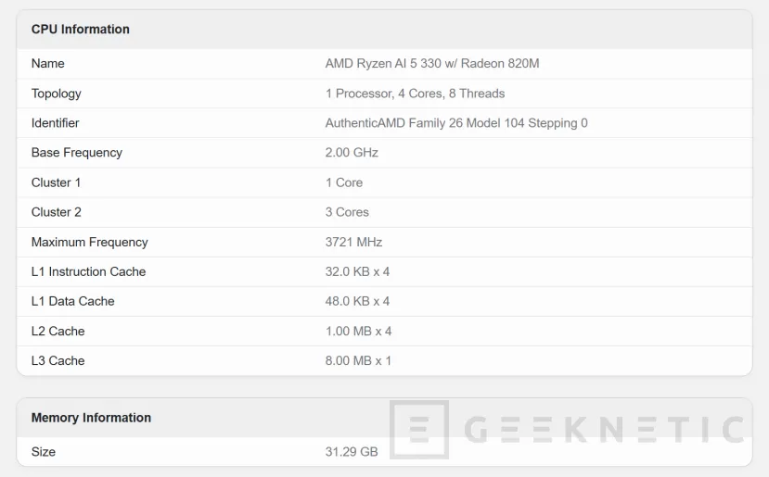This screenshot has height=477, width=769.
Task: Click the memory 'Size' label
Action: pyautogui.click(x=44, y=452)
